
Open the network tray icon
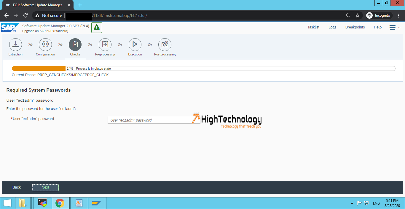[366, 203]
